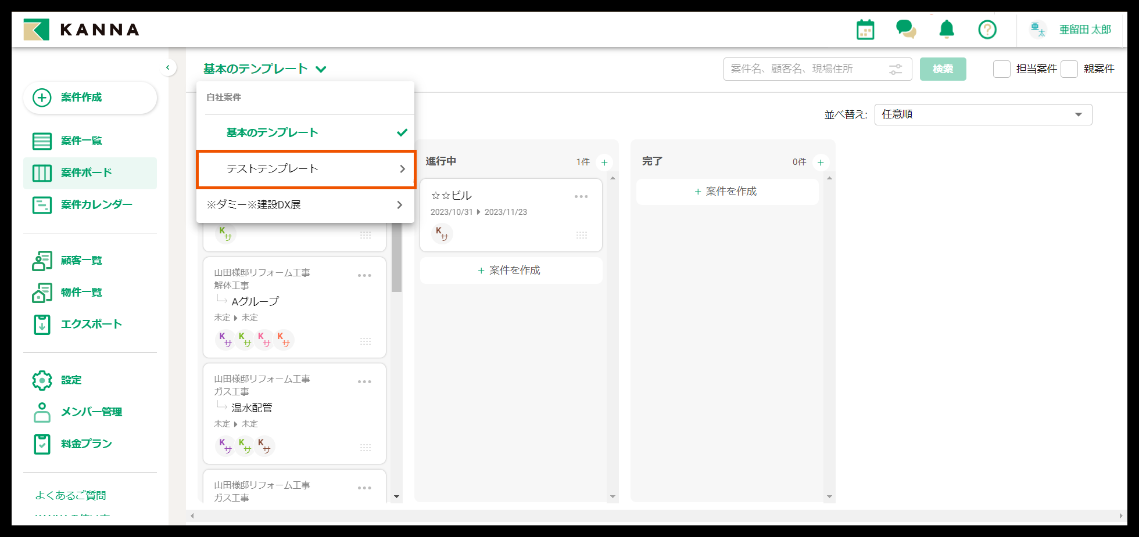Toggle the 担当案件 checkbox
This screenshot has width=1139, height=537.
(1002, 69)
